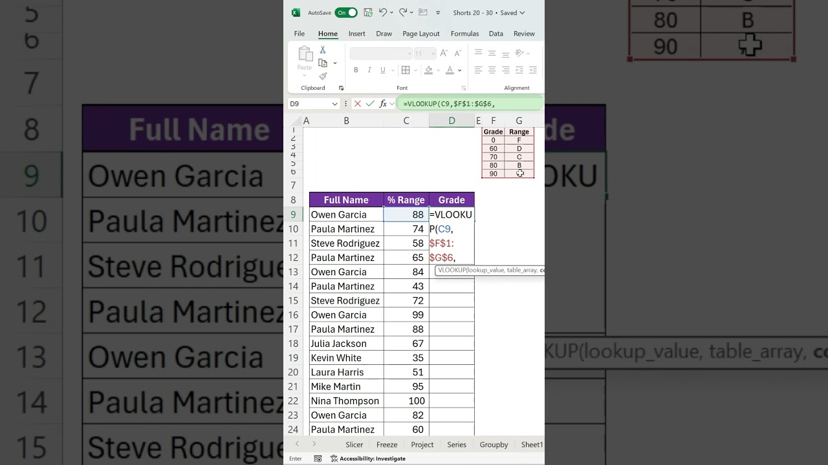Click the Borders icon
828x465 pixels.
(406, 70)
